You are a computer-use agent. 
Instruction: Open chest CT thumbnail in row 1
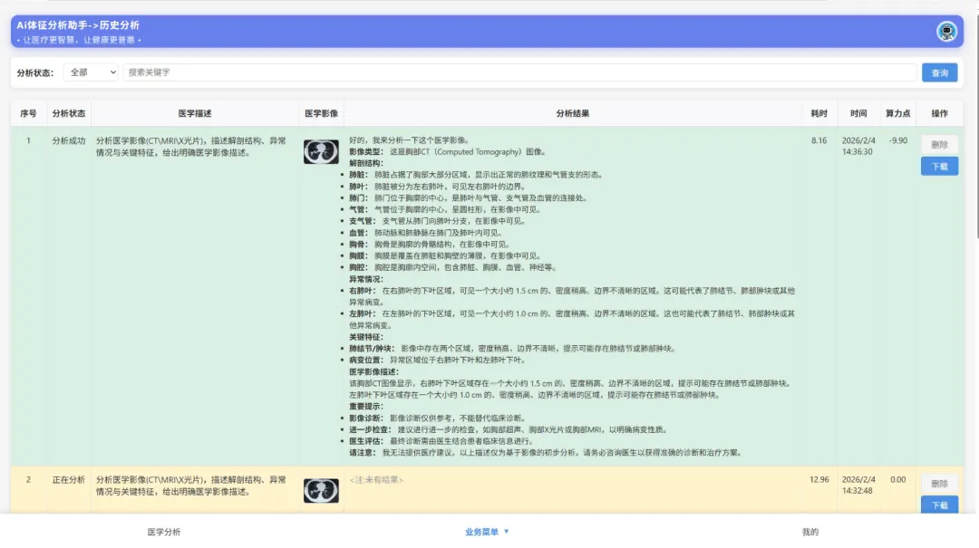(321, 151)
